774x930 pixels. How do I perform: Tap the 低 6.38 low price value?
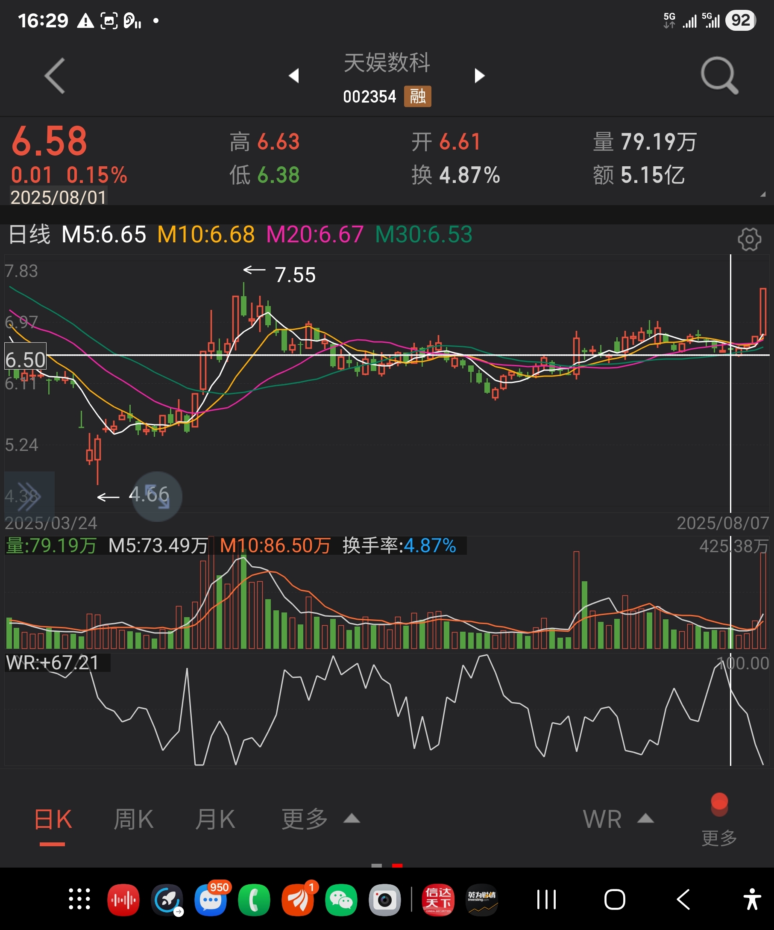click(265, 175)
